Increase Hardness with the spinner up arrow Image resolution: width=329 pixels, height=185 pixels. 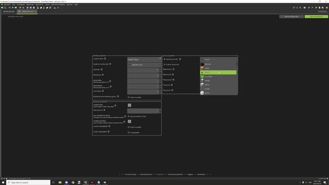pos(160,69)
